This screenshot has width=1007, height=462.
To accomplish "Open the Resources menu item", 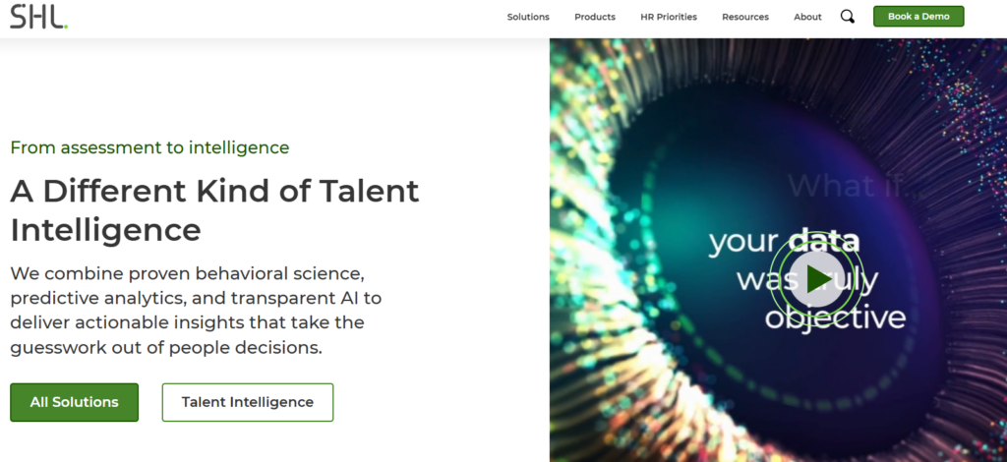I will coord(745,17).
